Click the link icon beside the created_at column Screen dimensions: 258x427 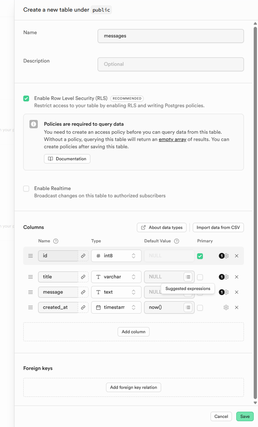[x=83, y=307]
